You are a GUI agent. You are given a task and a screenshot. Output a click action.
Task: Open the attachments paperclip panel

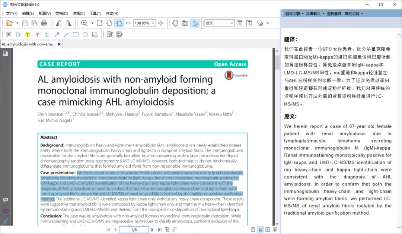point(5,221)
